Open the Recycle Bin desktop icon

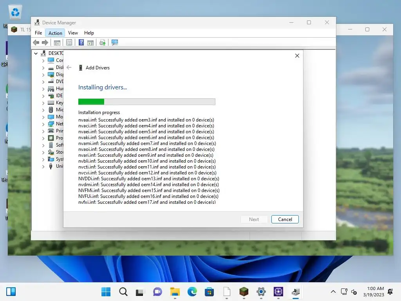pos(15,12)
